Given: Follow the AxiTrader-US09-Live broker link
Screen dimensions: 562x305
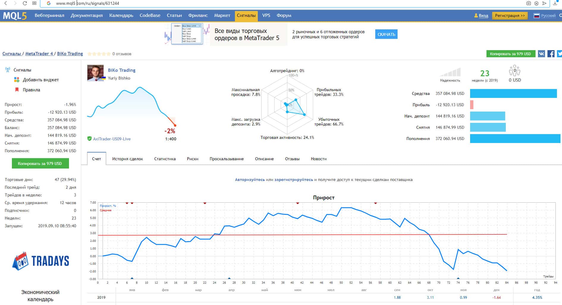Looking at the screenshot, I should click(112, 139).
